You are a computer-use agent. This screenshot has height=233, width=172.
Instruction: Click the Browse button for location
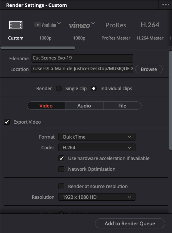point(149,69)
